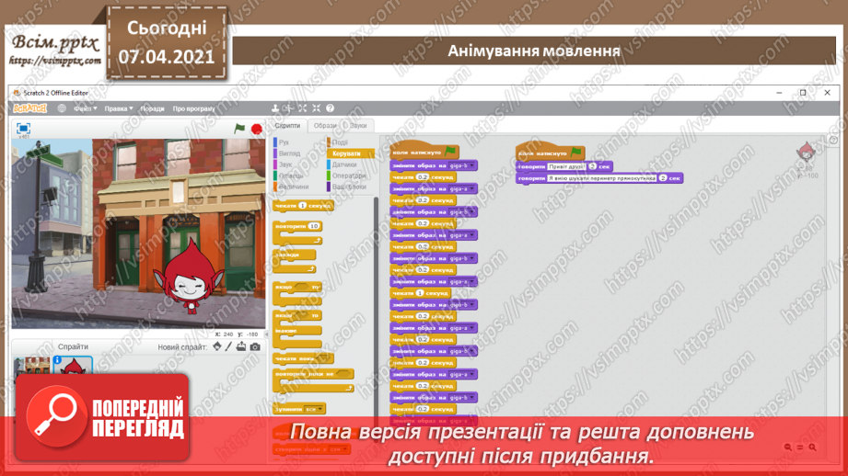Switch stage to full screen presentation mode
The height and width of the screenshot is (476, 848).
(x=23, y=128)
